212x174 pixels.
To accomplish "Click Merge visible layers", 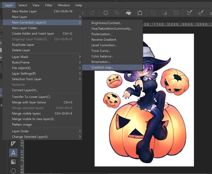I will point(26,113).
